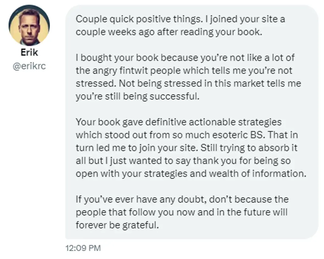This screenshot has height=259, width=324.
Task: Click the paragraph starting 'If you've ever have'
Action: (x=182, y=212)
